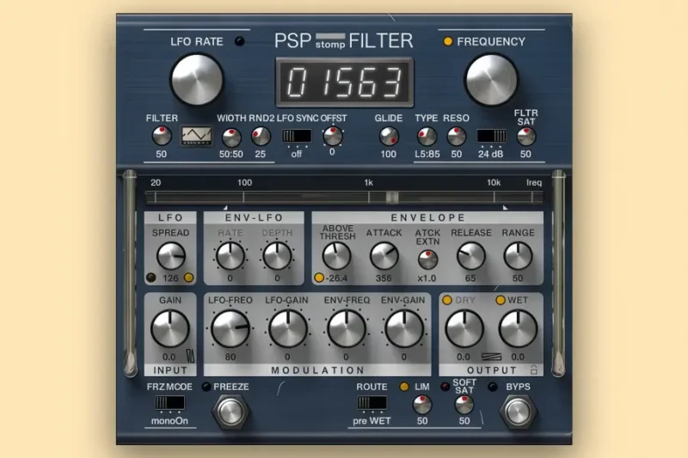Click the ENV-LFO DEPTH knob
Screen dimensions: 688x458
(277, 256)
